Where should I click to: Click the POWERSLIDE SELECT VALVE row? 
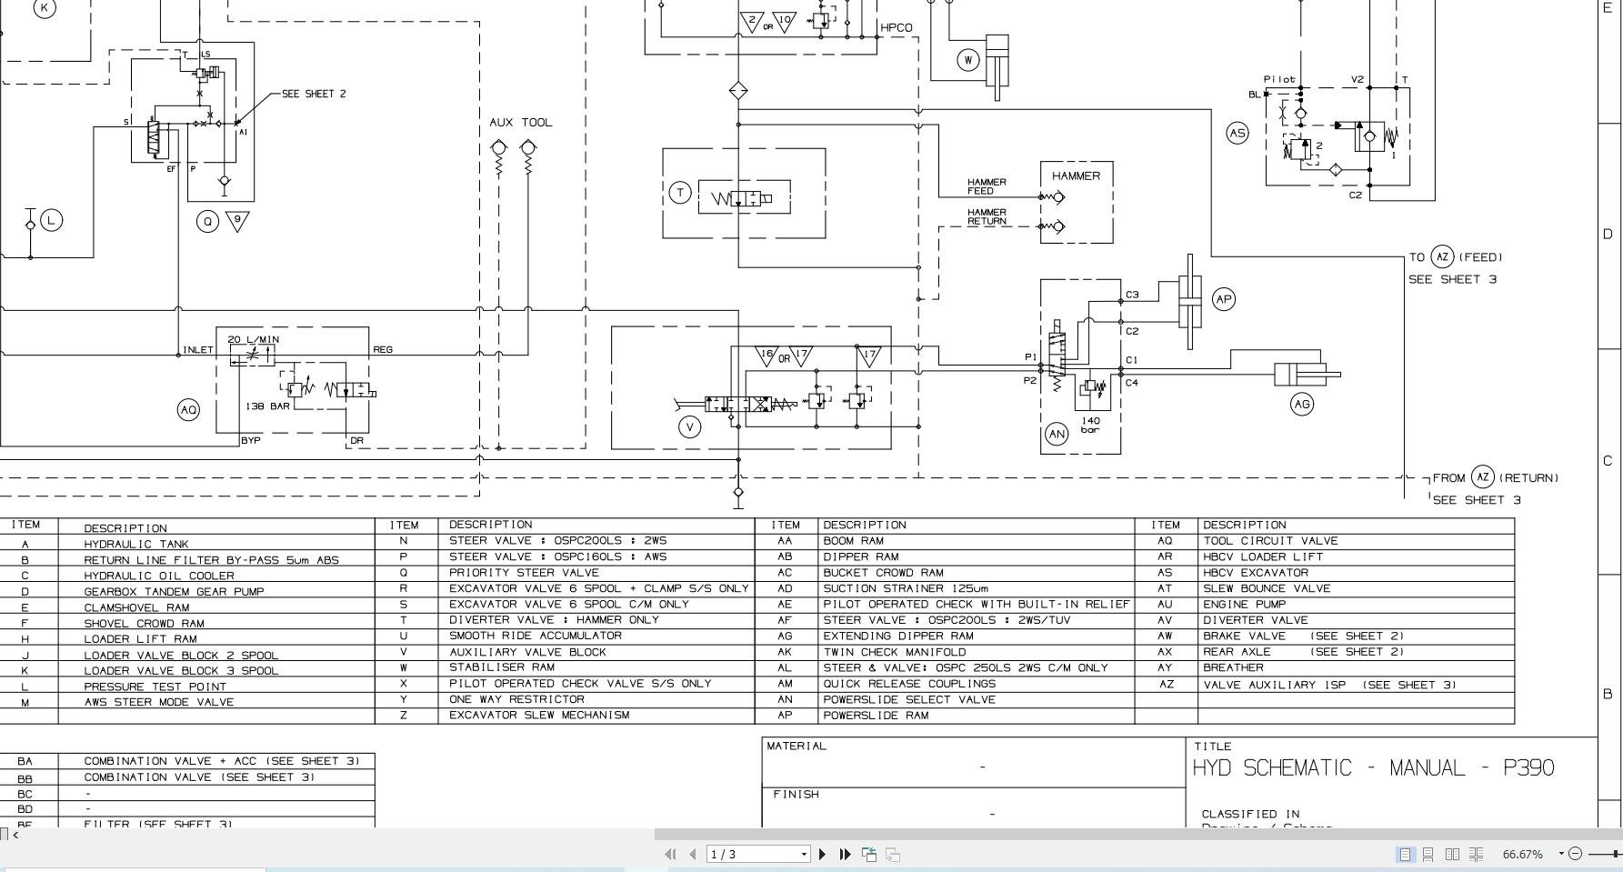(x=946, y=699)
